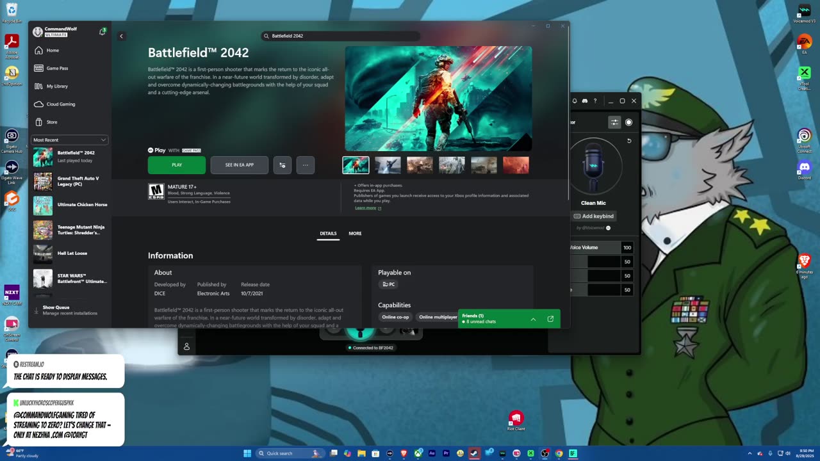Open Voicemod help question mark
The width and height of the screenshot is (820, 461).
595,101
